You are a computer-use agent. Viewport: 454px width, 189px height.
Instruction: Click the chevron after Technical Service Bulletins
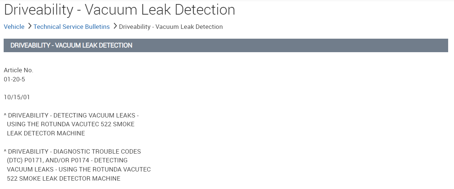point(115,26)
